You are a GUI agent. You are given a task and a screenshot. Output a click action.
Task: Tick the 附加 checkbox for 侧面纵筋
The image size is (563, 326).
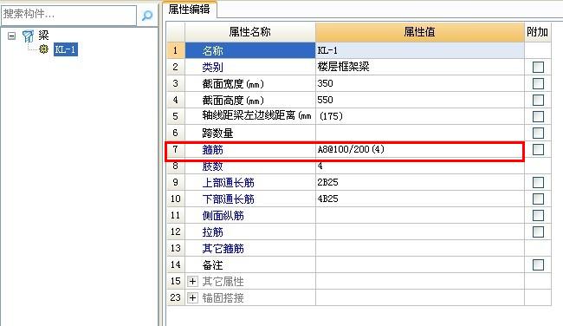pyautogui.click(x=538, y=215)
